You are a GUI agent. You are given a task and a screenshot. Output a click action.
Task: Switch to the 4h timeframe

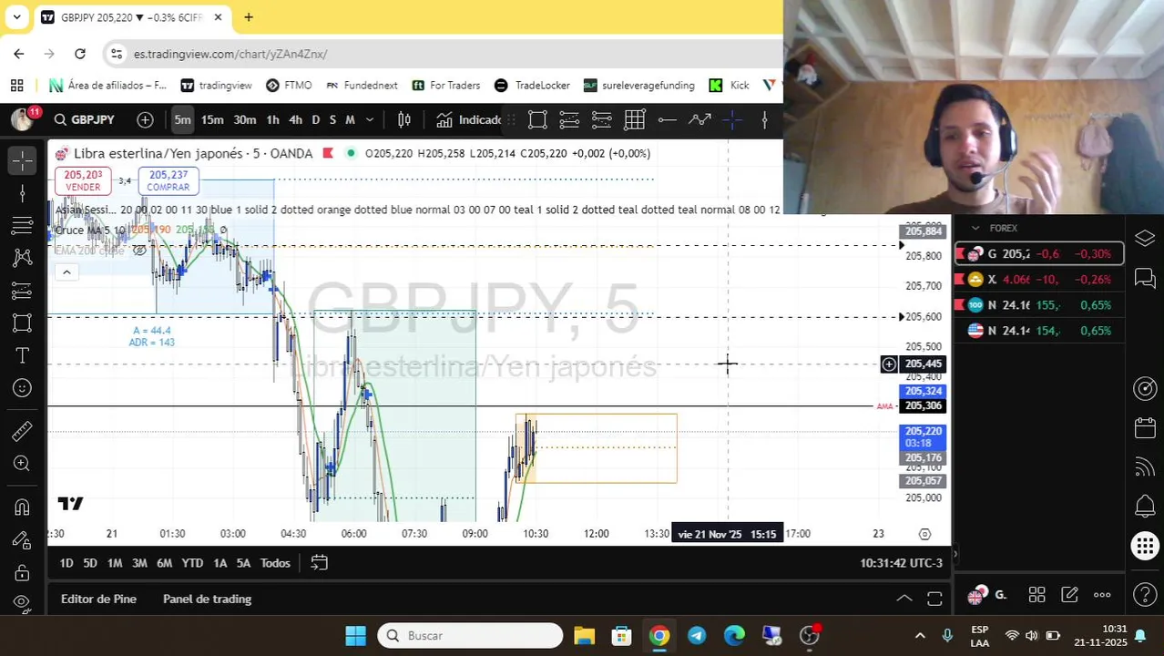[295, 119]
